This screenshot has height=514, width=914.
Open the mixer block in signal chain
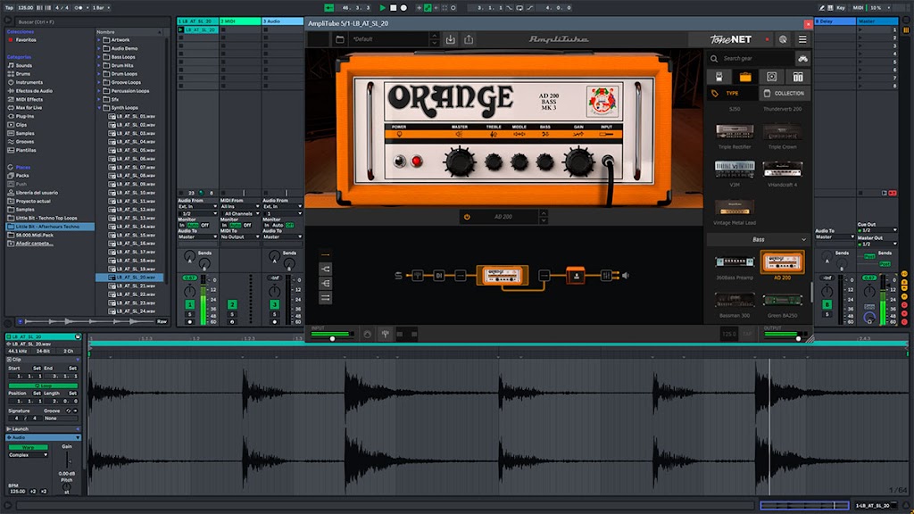606,276
